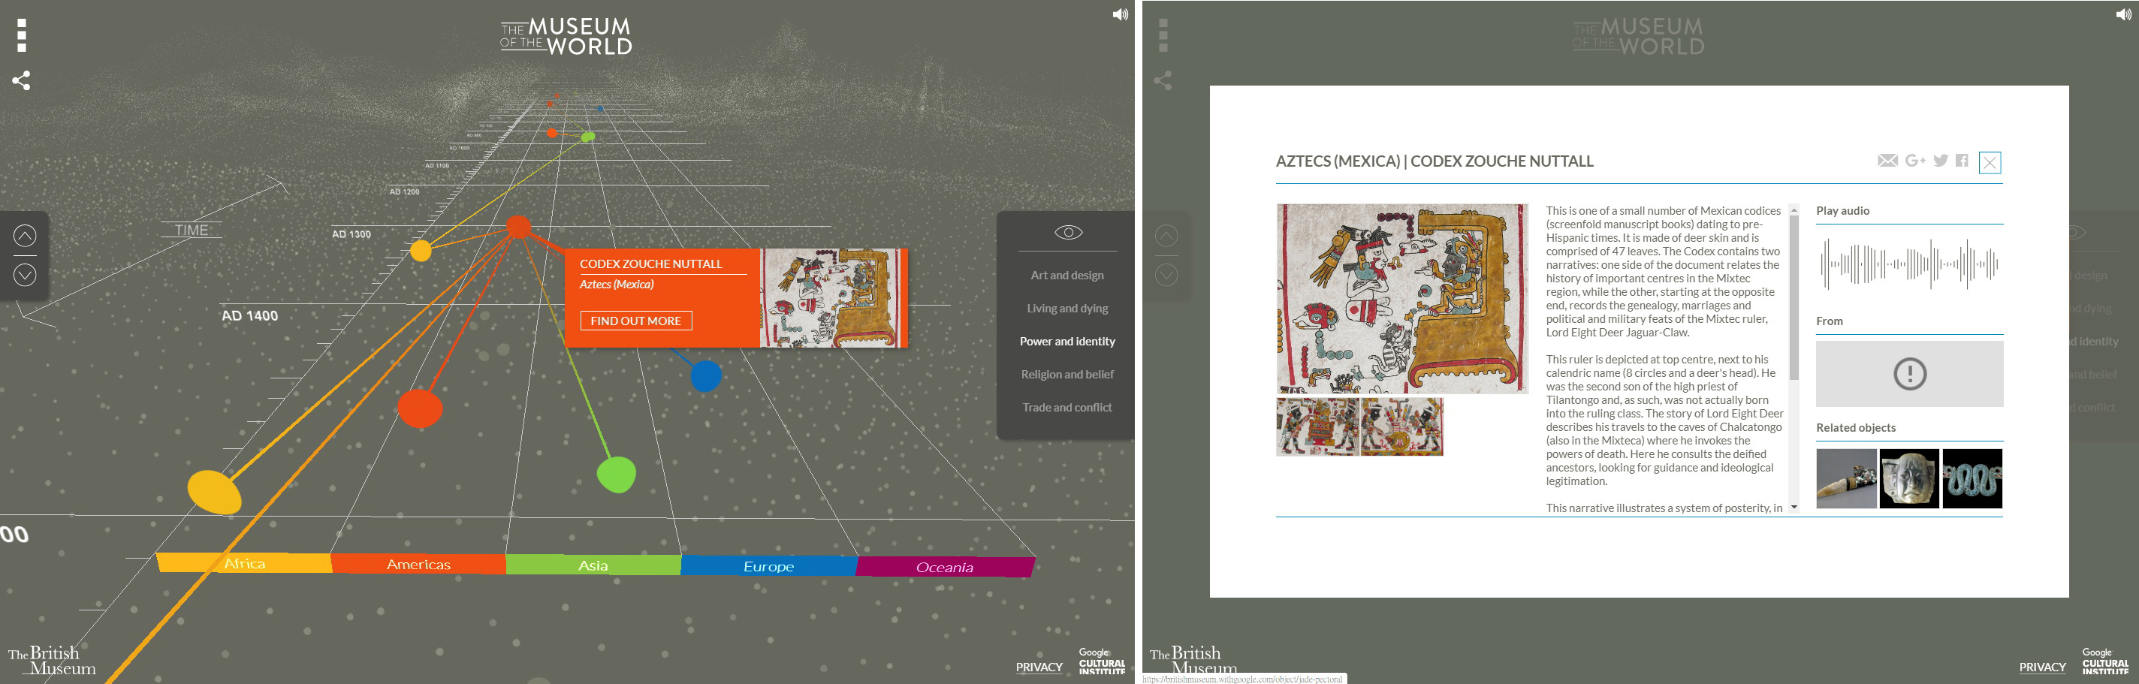Click the large green Asia timeline dot
This screenshot has height=684, width=2139.
pos(616,475)
